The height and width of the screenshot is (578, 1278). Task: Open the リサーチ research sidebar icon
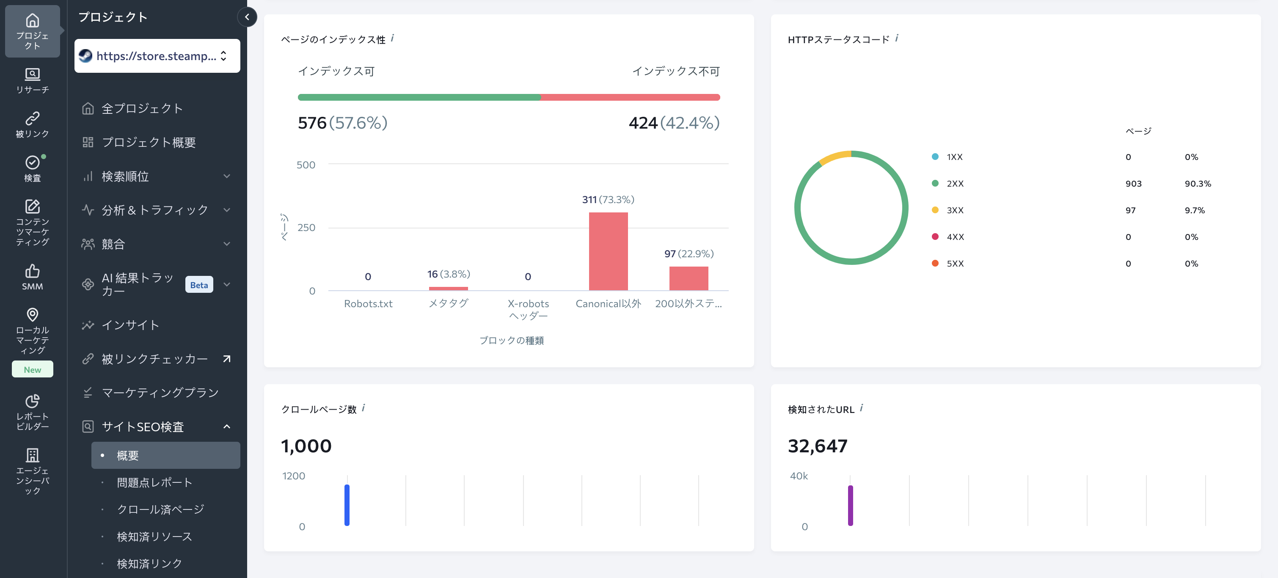[32, 74]
